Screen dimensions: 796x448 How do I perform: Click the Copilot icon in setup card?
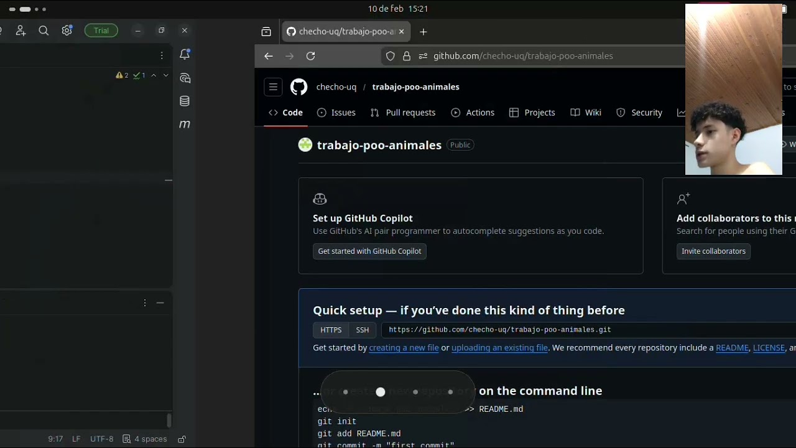[320, 199]
